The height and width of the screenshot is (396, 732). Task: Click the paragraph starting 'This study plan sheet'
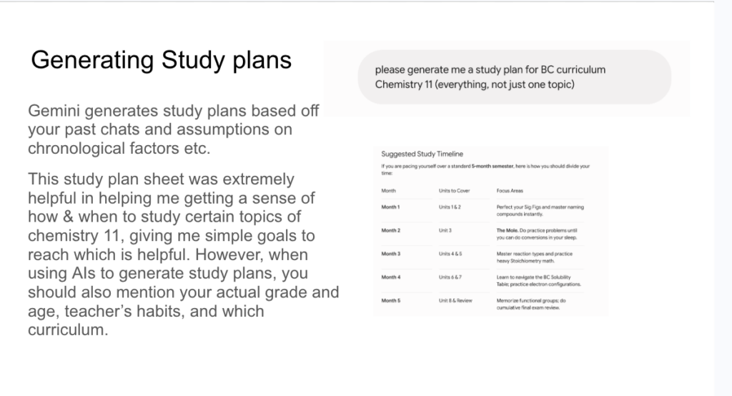pyautogui.click(x=183, y=254)
